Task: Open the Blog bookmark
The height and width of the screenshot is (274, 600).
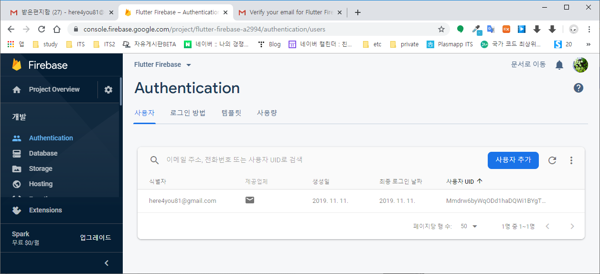Action: pyautogui.click(x=269, y=44)
